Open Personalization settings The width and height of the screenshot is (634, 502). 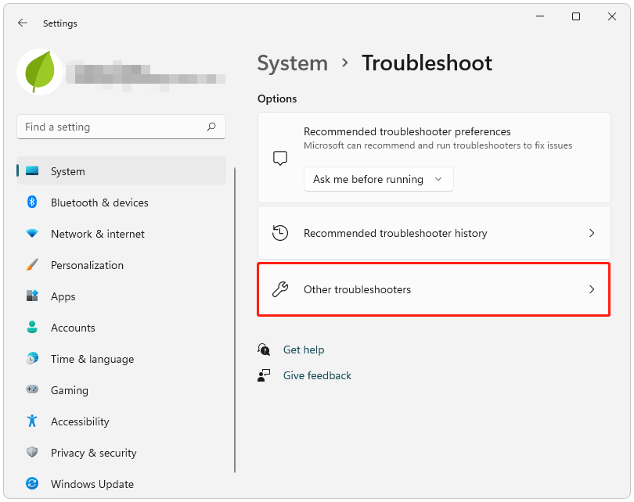click(x=121, y=265)
